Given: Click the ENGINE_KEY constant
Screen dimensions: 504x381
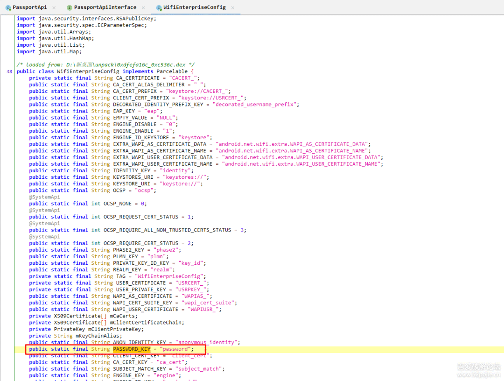Looking at the screenshot, I should pyautogui.click(x=129, y=375).
